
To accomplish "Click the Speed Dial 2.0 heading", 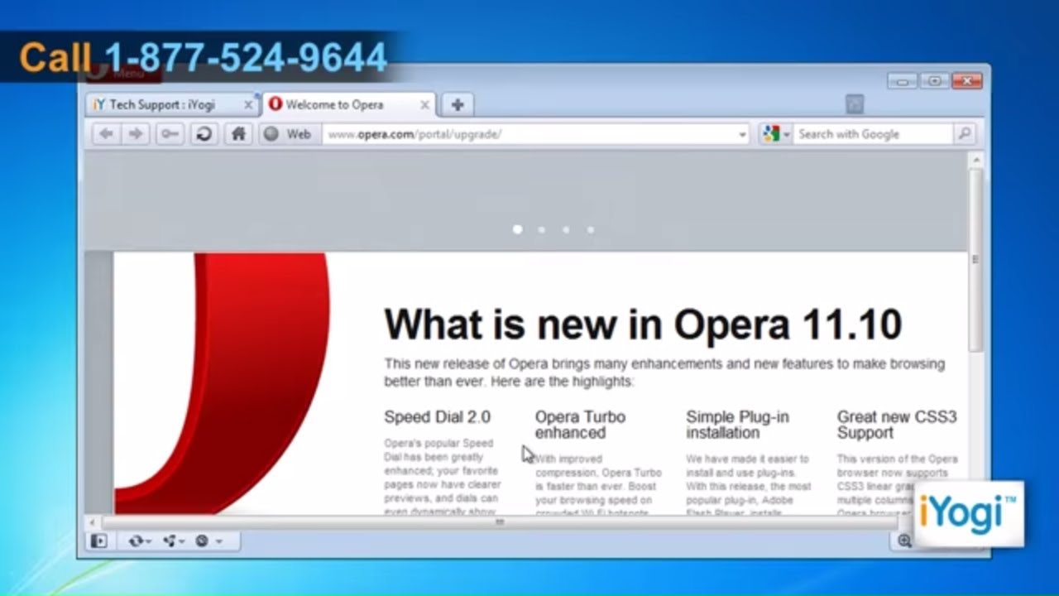I will 437,417.
